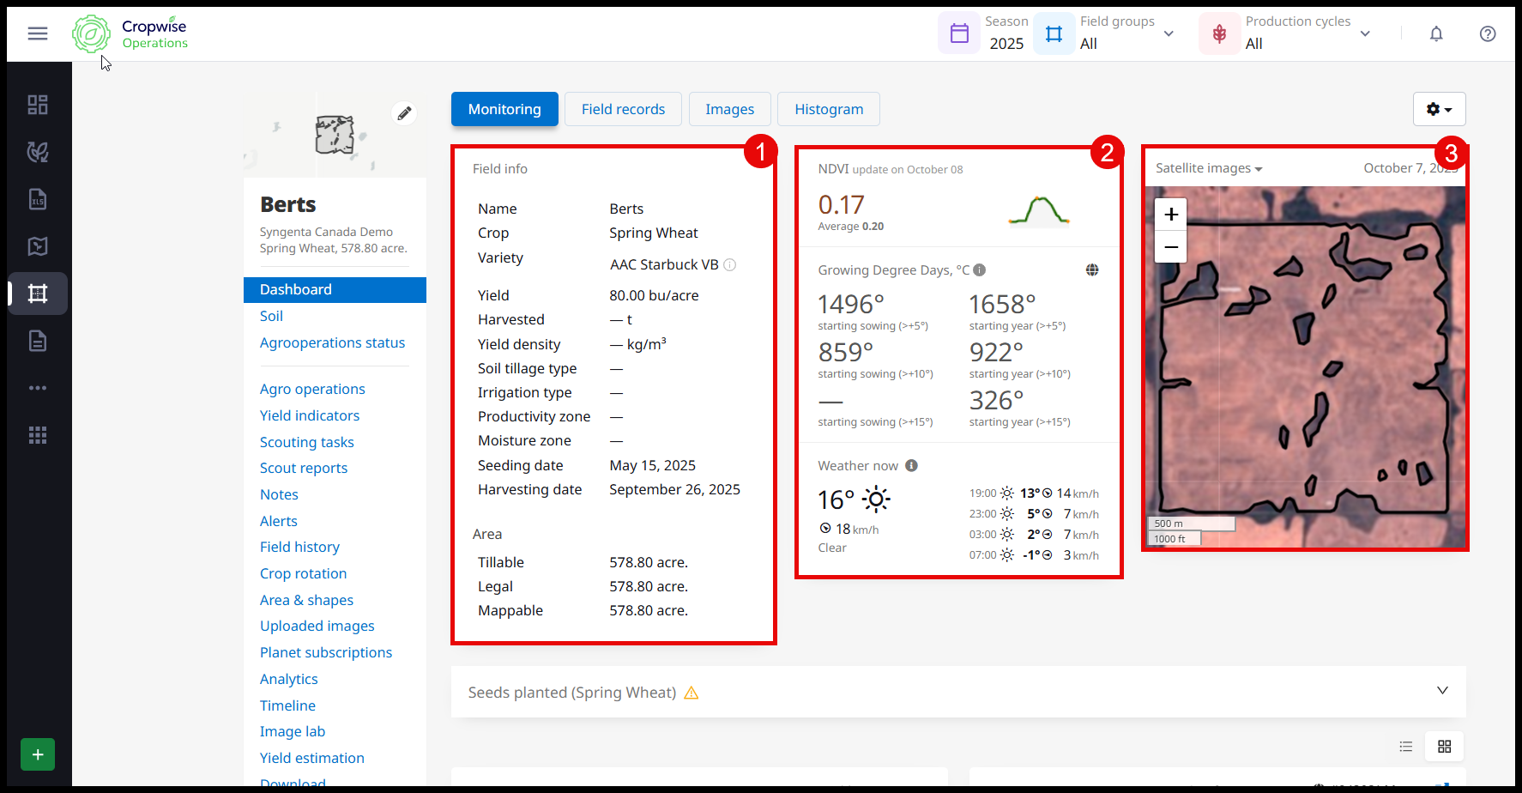Click the globe icon beside Growing Degree Days

point(1092,269)
